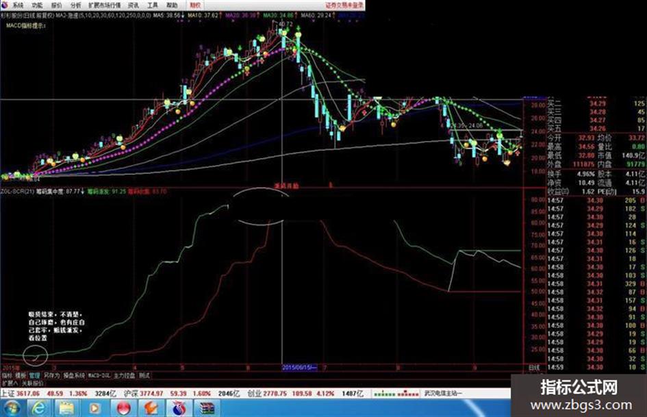Click the 筹码集中度 87.77 indicator label

(x=60, y=192)
